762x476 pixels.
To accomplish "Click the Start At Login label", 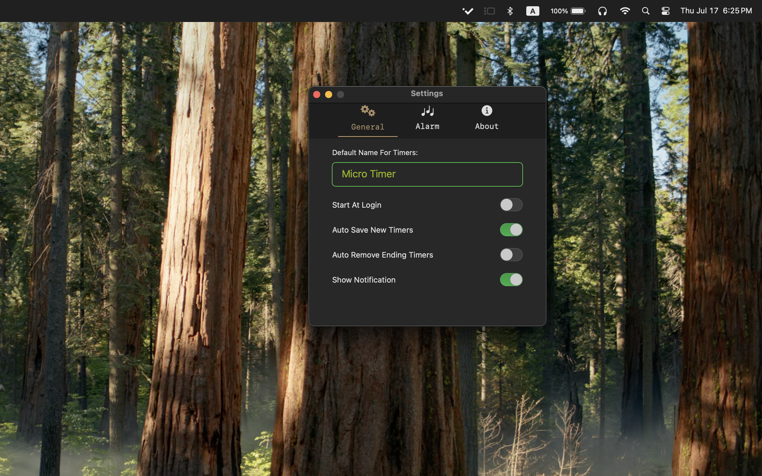I will point(356,205).
